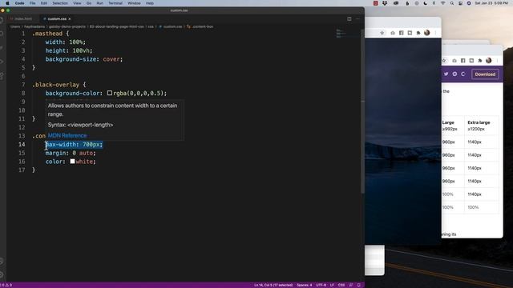Viewport: 513px width, 288px height.
Task: Click the code minimap preview
Action: [341, 33]
